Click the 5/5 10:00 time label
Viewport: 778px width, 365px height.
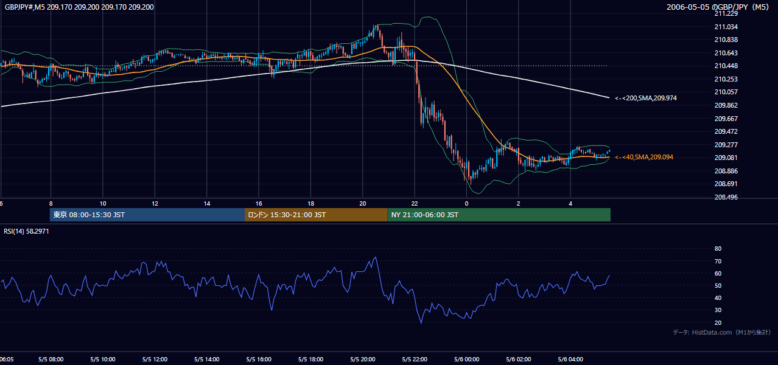[102, 360]
